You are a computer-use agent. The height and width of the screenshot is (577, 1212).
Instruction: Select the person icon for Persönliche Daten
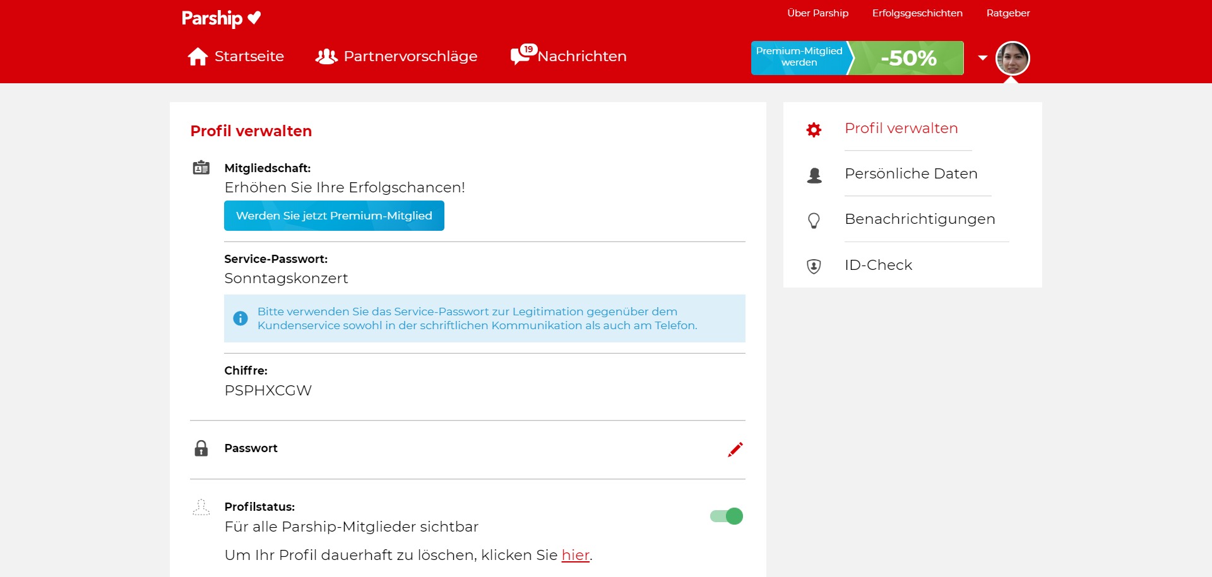click(814, 175)
